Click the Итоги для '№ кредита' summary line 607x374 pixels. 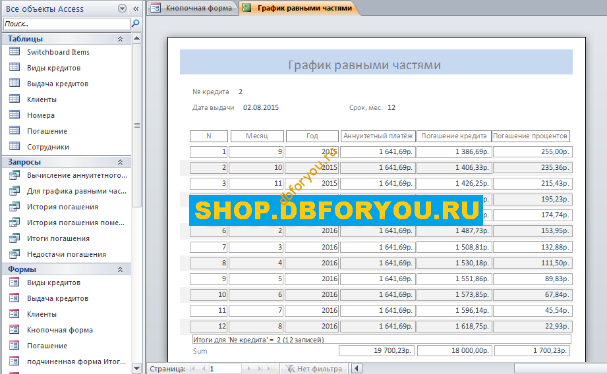click(x=382, y=340)
